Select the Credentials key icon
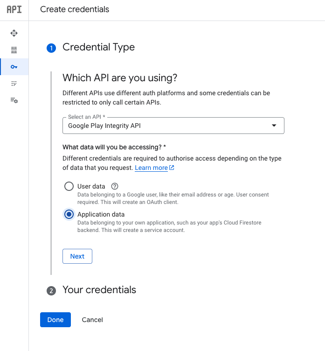Image resolution: width=325 pixels, height=351 pixels. (14, 67)
